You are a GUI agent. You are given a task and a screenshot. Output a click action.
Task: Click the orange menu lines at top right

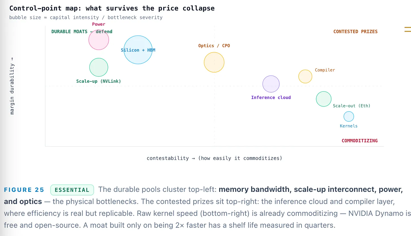408,29
